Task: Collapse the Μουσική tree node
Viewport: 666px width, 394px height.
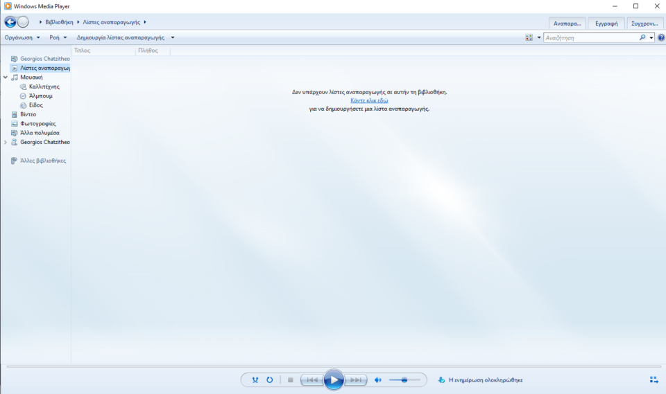Action: pos(6,77)
